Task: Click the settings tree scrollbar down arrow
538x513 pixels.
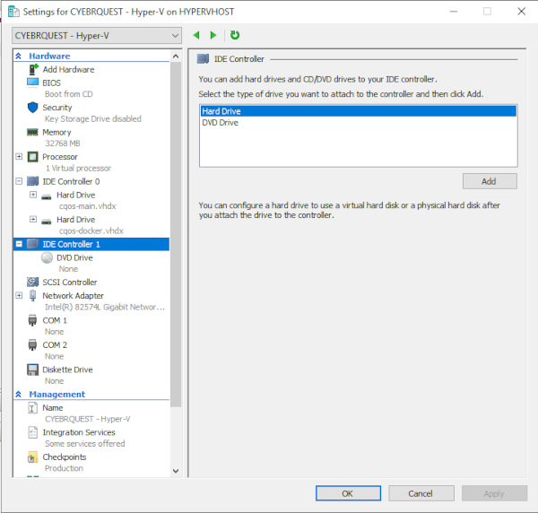Action: click(x=176, y=470)
